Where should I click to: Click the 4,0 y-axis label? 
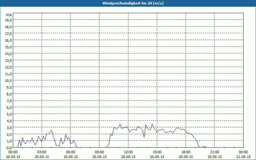click(x=9, y=121)
